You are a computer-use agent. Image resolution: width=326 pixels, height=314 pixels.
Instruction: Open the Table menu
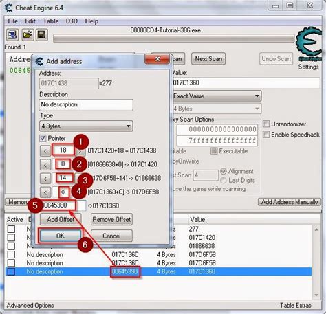click(51, 21)
